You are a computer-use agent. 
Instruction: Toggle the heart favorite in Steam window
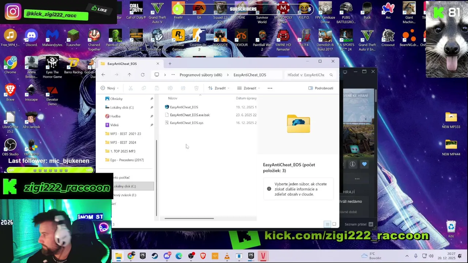[x=364, y=164]
